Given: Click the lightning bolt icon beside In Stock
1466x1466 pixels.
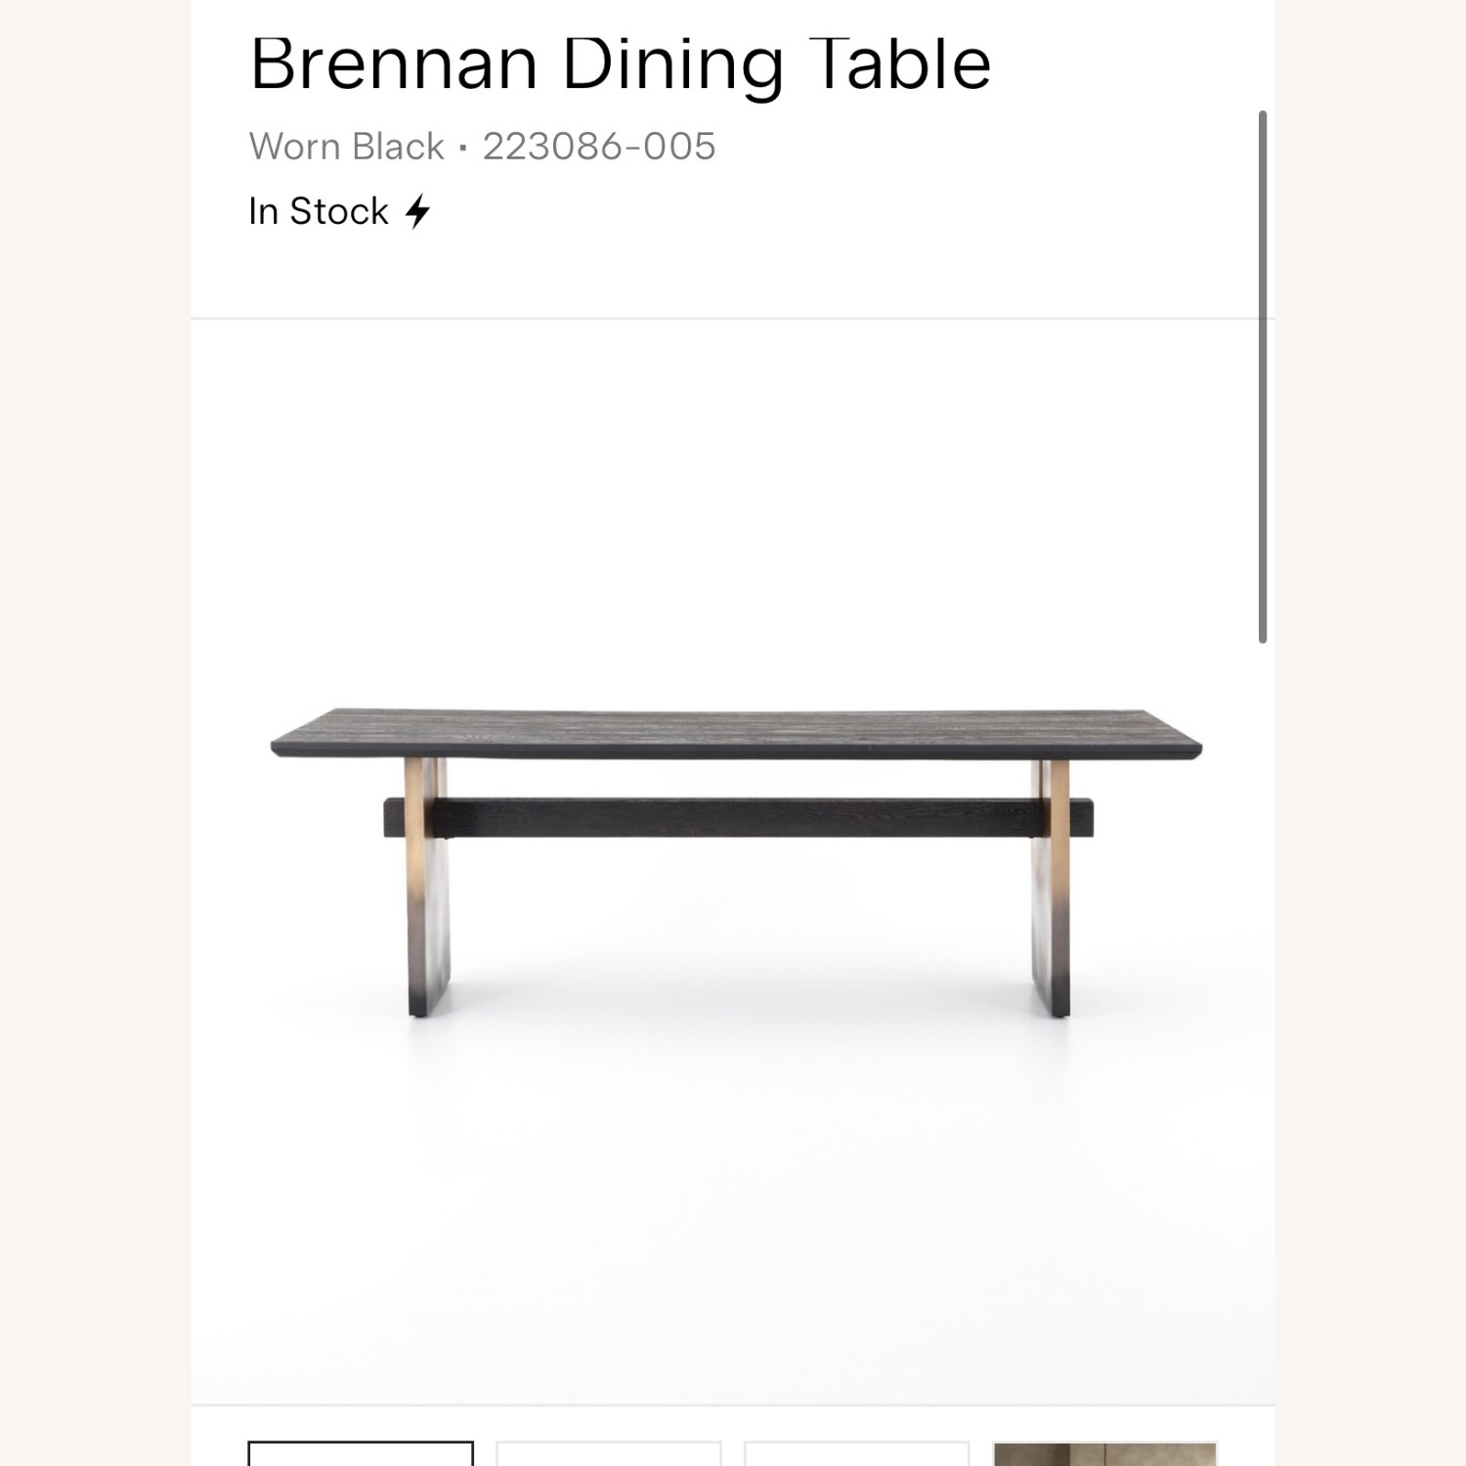Looking at the screenshot, I should click(x=418, y=211).
